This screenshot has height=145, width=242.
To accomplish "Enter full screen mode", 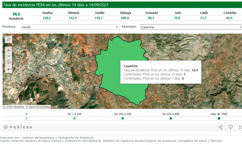I will (240, 127).
